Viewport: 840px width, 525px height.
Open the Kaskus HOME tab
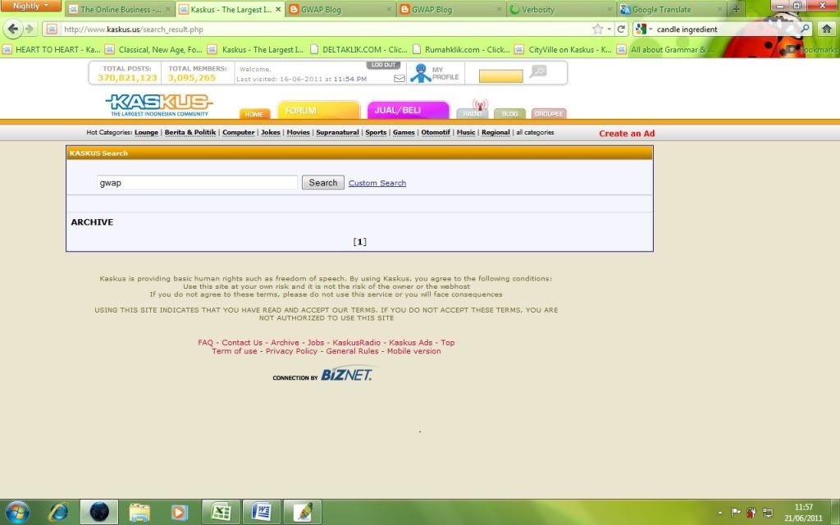click(254, 113)
